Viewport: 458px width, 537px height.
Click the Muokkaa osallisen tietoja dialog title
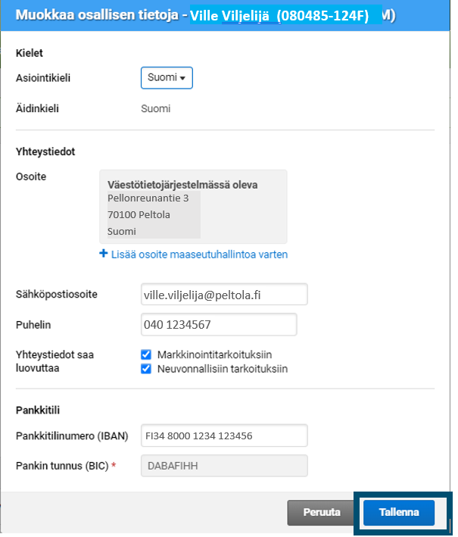point(100,15)
